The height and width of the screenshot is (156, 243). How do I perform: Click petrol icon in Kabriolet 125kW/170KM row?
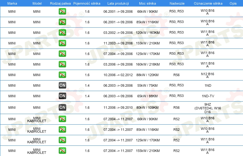(62, 140)
